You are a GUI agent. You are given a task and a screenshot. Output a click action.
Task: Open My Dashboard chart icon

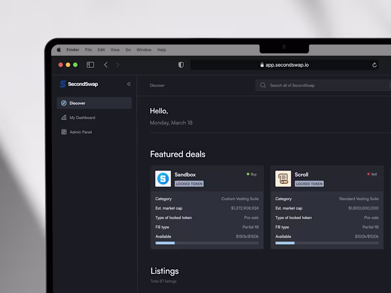click(64, 117)
